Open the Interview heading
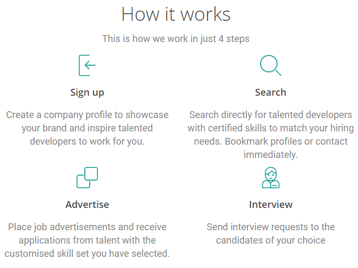The height and width of the screenshot is (268, 358). 270,205
